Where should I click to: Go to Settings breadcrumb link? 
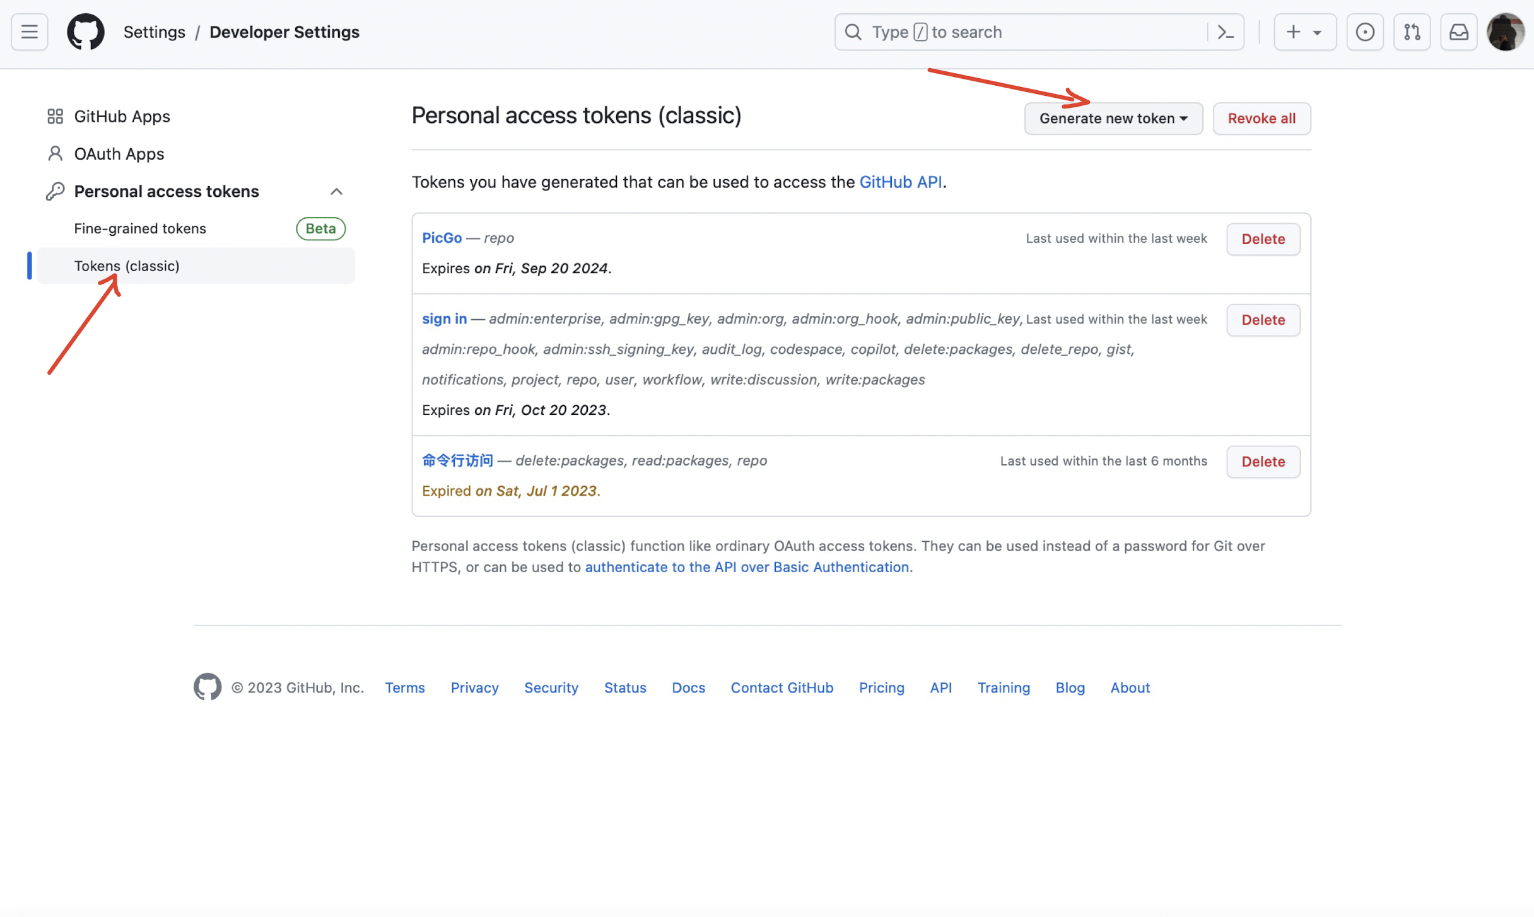point(154,32)
